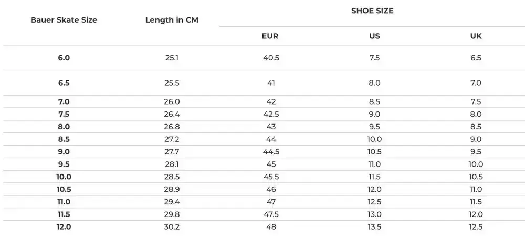The width and height of the screenshot is (525, 237).
Task: Select the 29.4 length in CM cell
Action: (172, 202)
